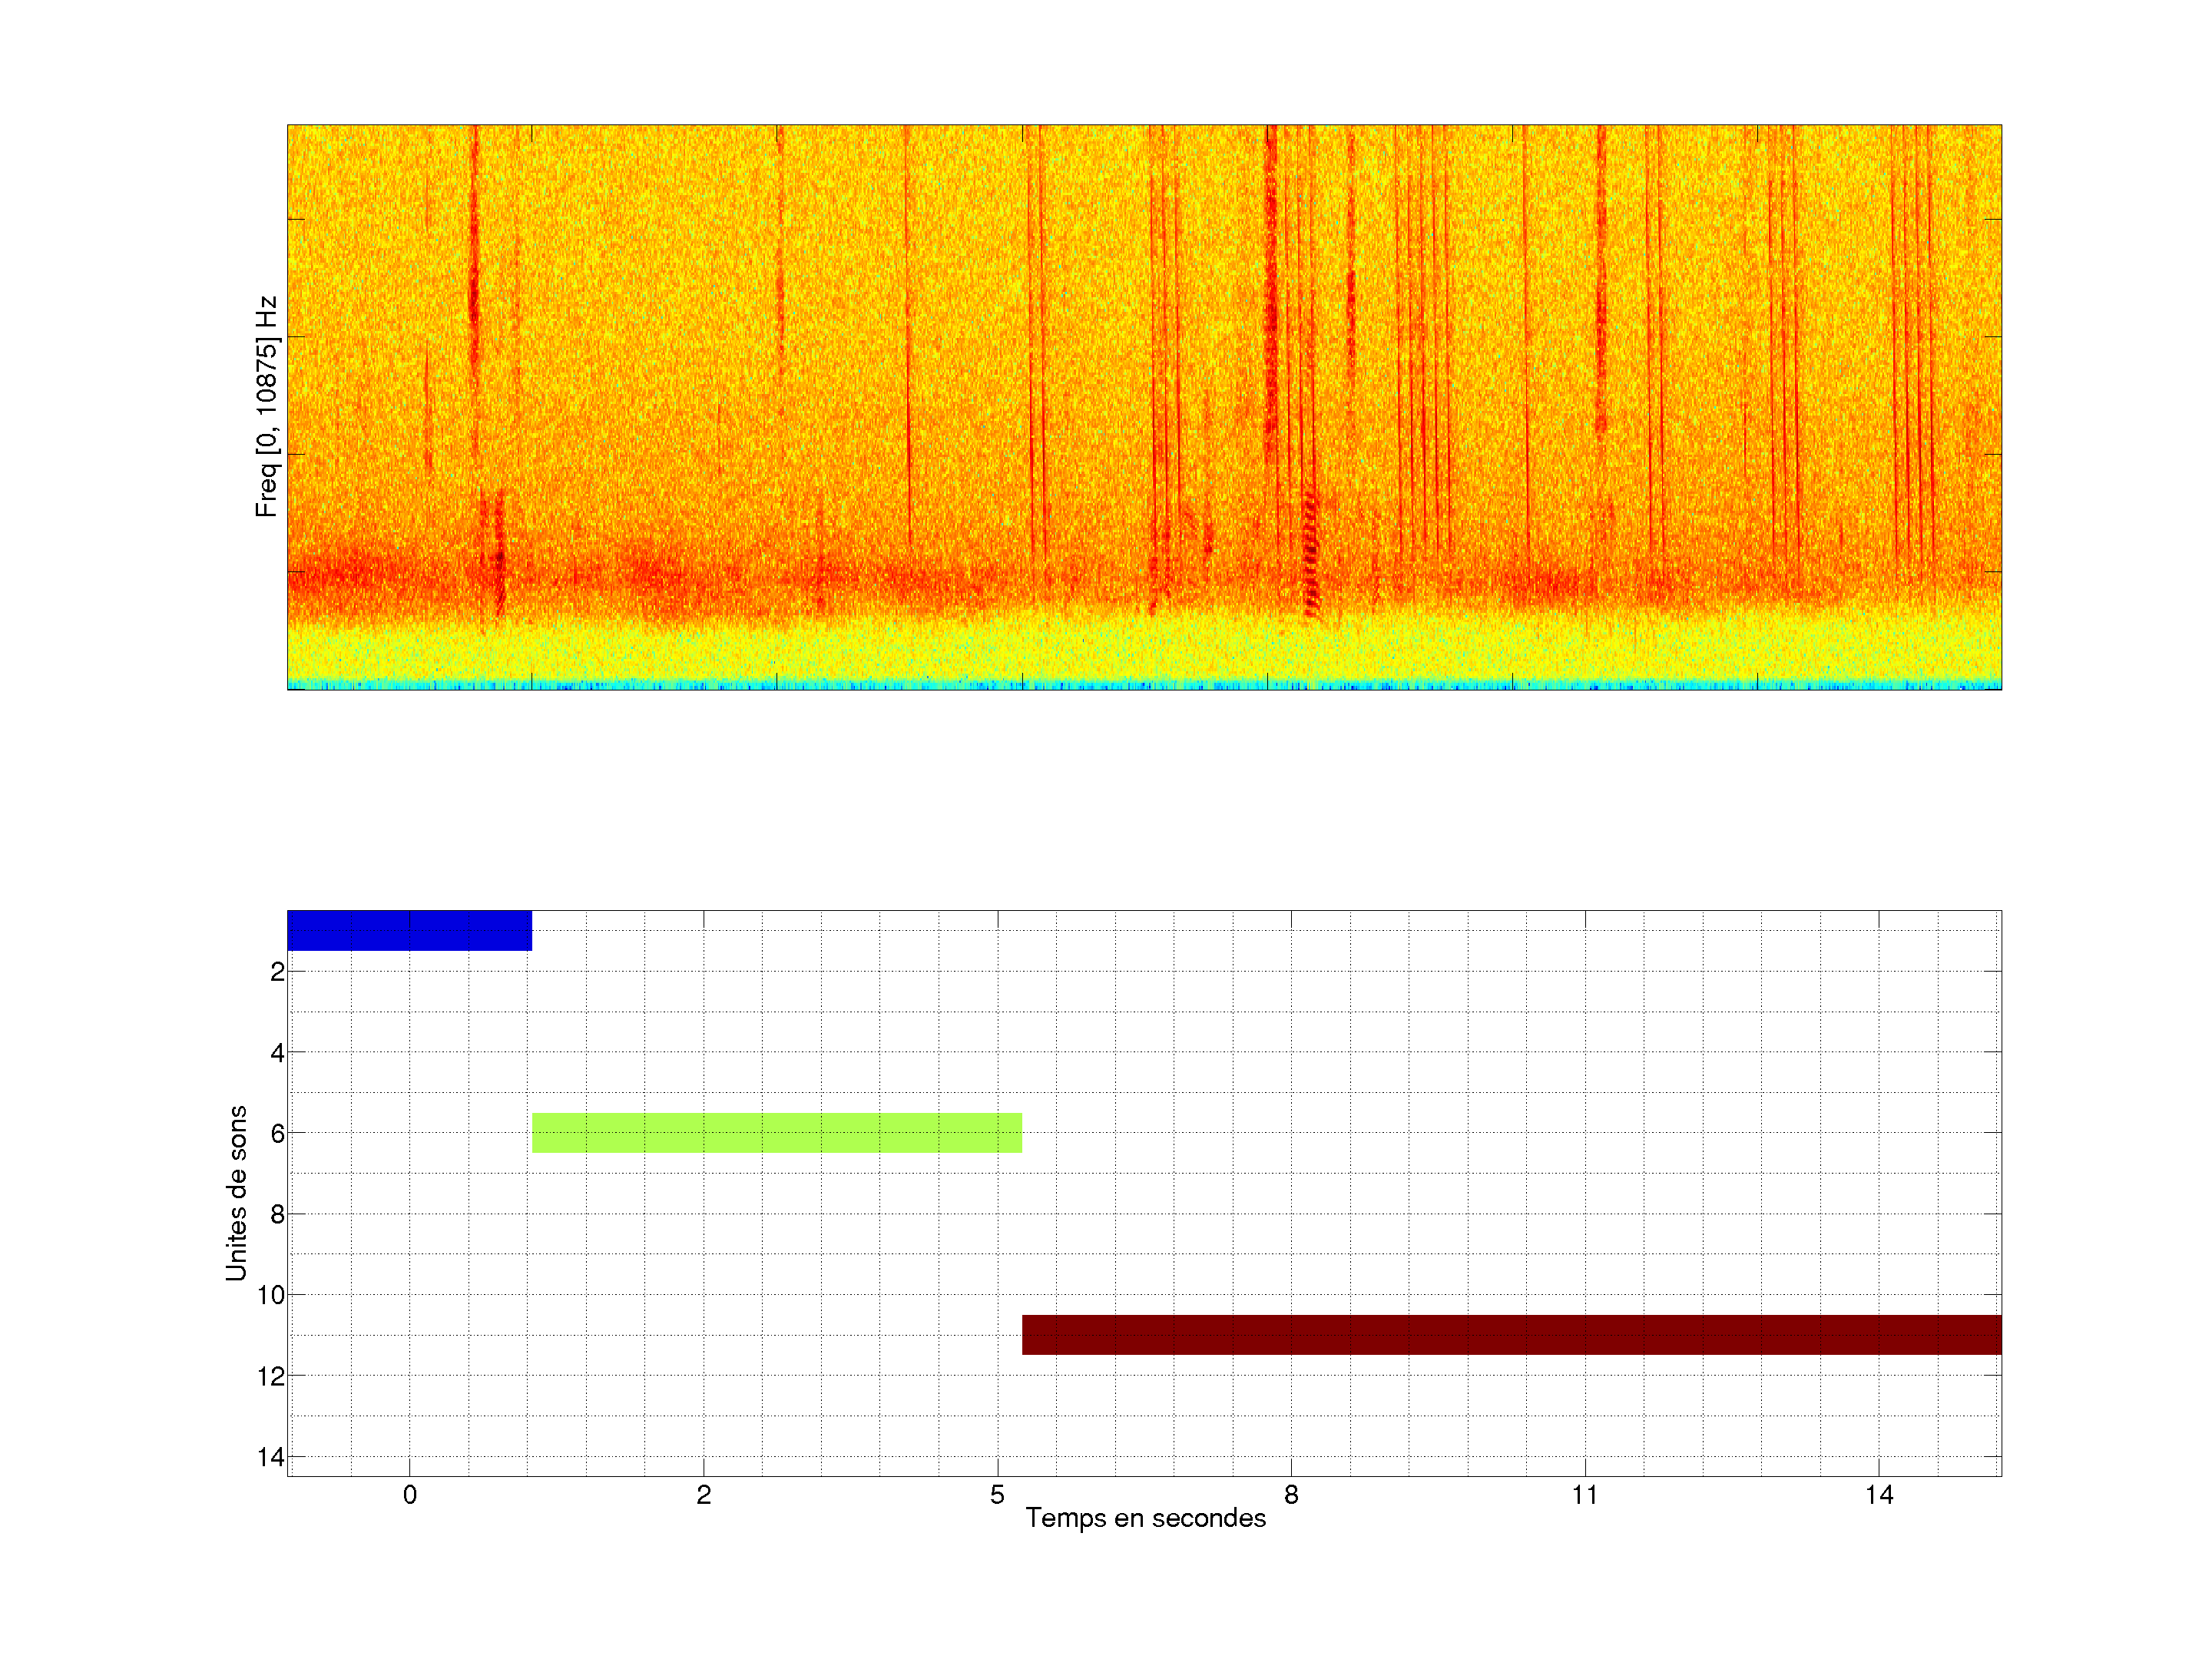The width and height of the screenshot is (2212, 1659).
Task: Click the 'Unites de sons' y-axis label
Action: tap(236, 1193)
